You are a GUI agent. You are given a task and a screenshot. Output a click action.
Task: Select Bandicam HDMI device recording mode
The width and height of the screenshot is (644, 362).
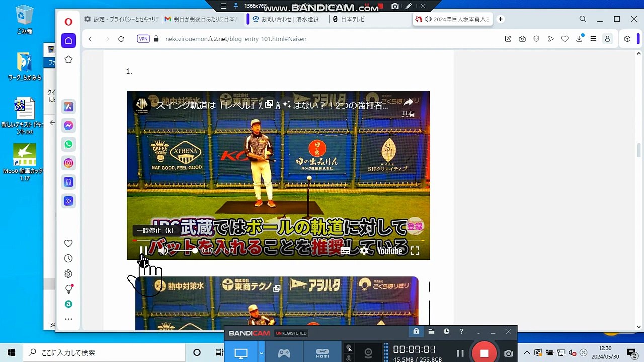(x=322, y=353)
